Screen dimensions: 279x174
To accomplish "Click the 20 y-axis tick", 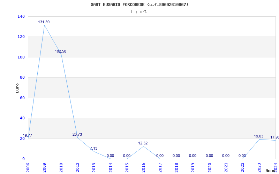I will pyautogui.click(x=22, y=139).
